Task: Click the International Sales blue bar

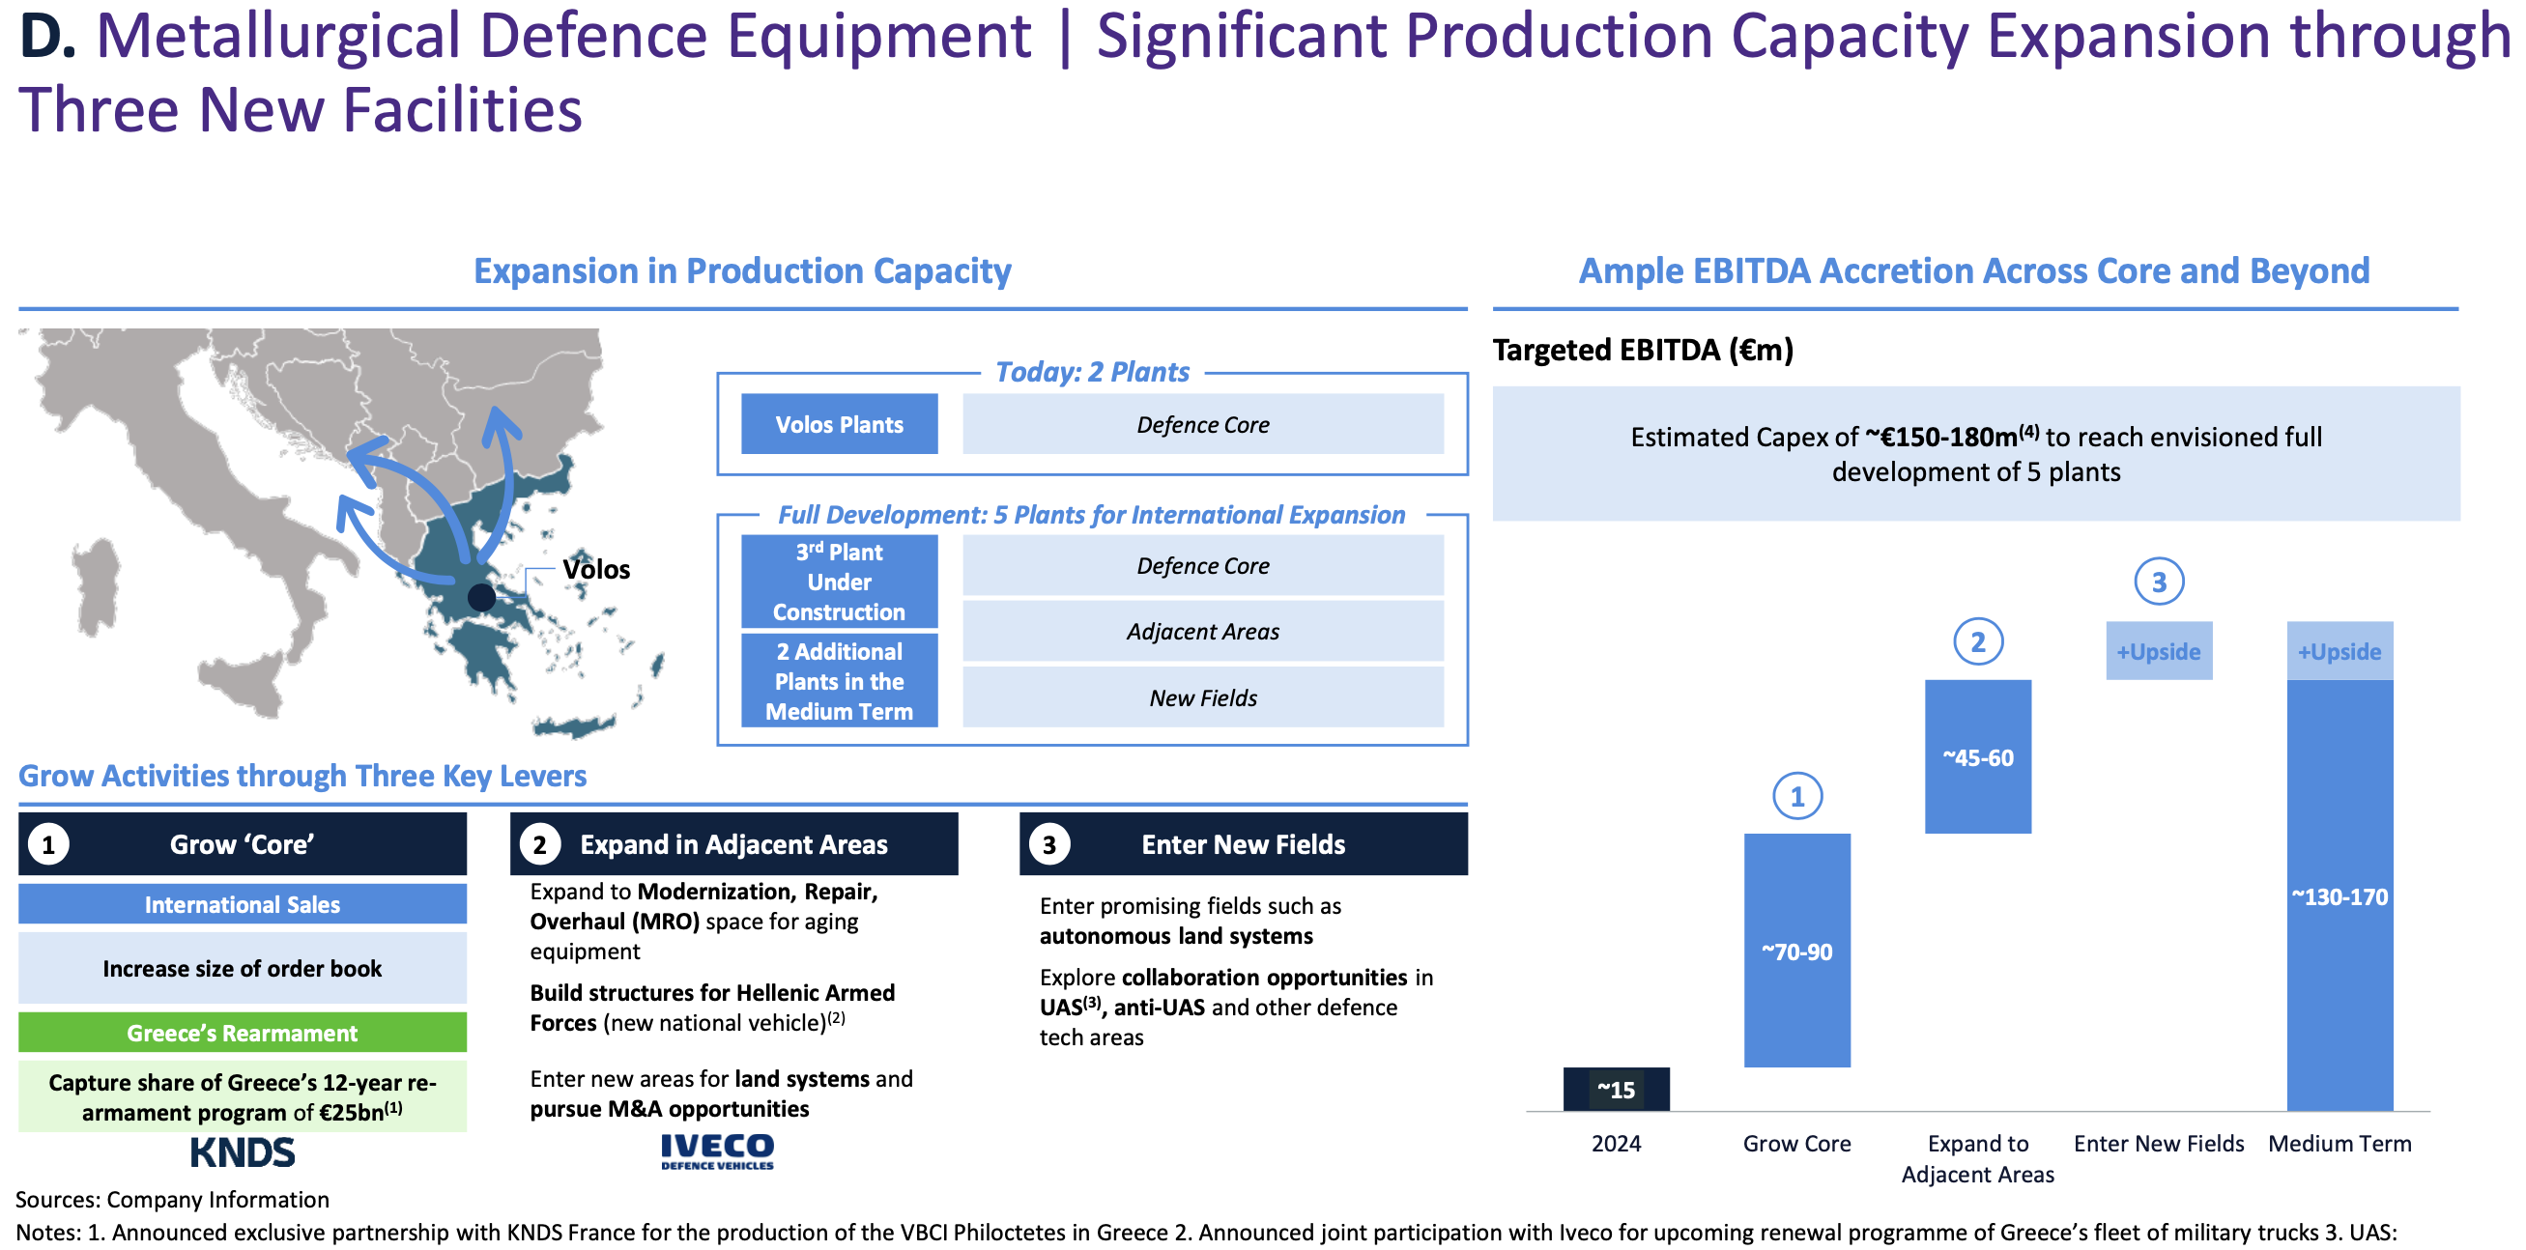Action: 243,904
